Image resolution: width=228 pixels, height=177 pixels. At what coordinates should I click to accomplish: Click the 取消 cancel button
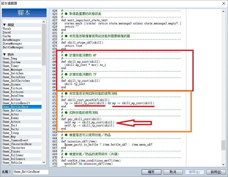point(173,172)
